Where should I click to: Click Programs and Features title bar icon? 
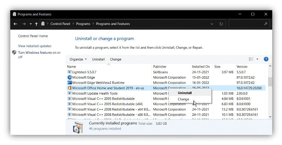point(15,14)
